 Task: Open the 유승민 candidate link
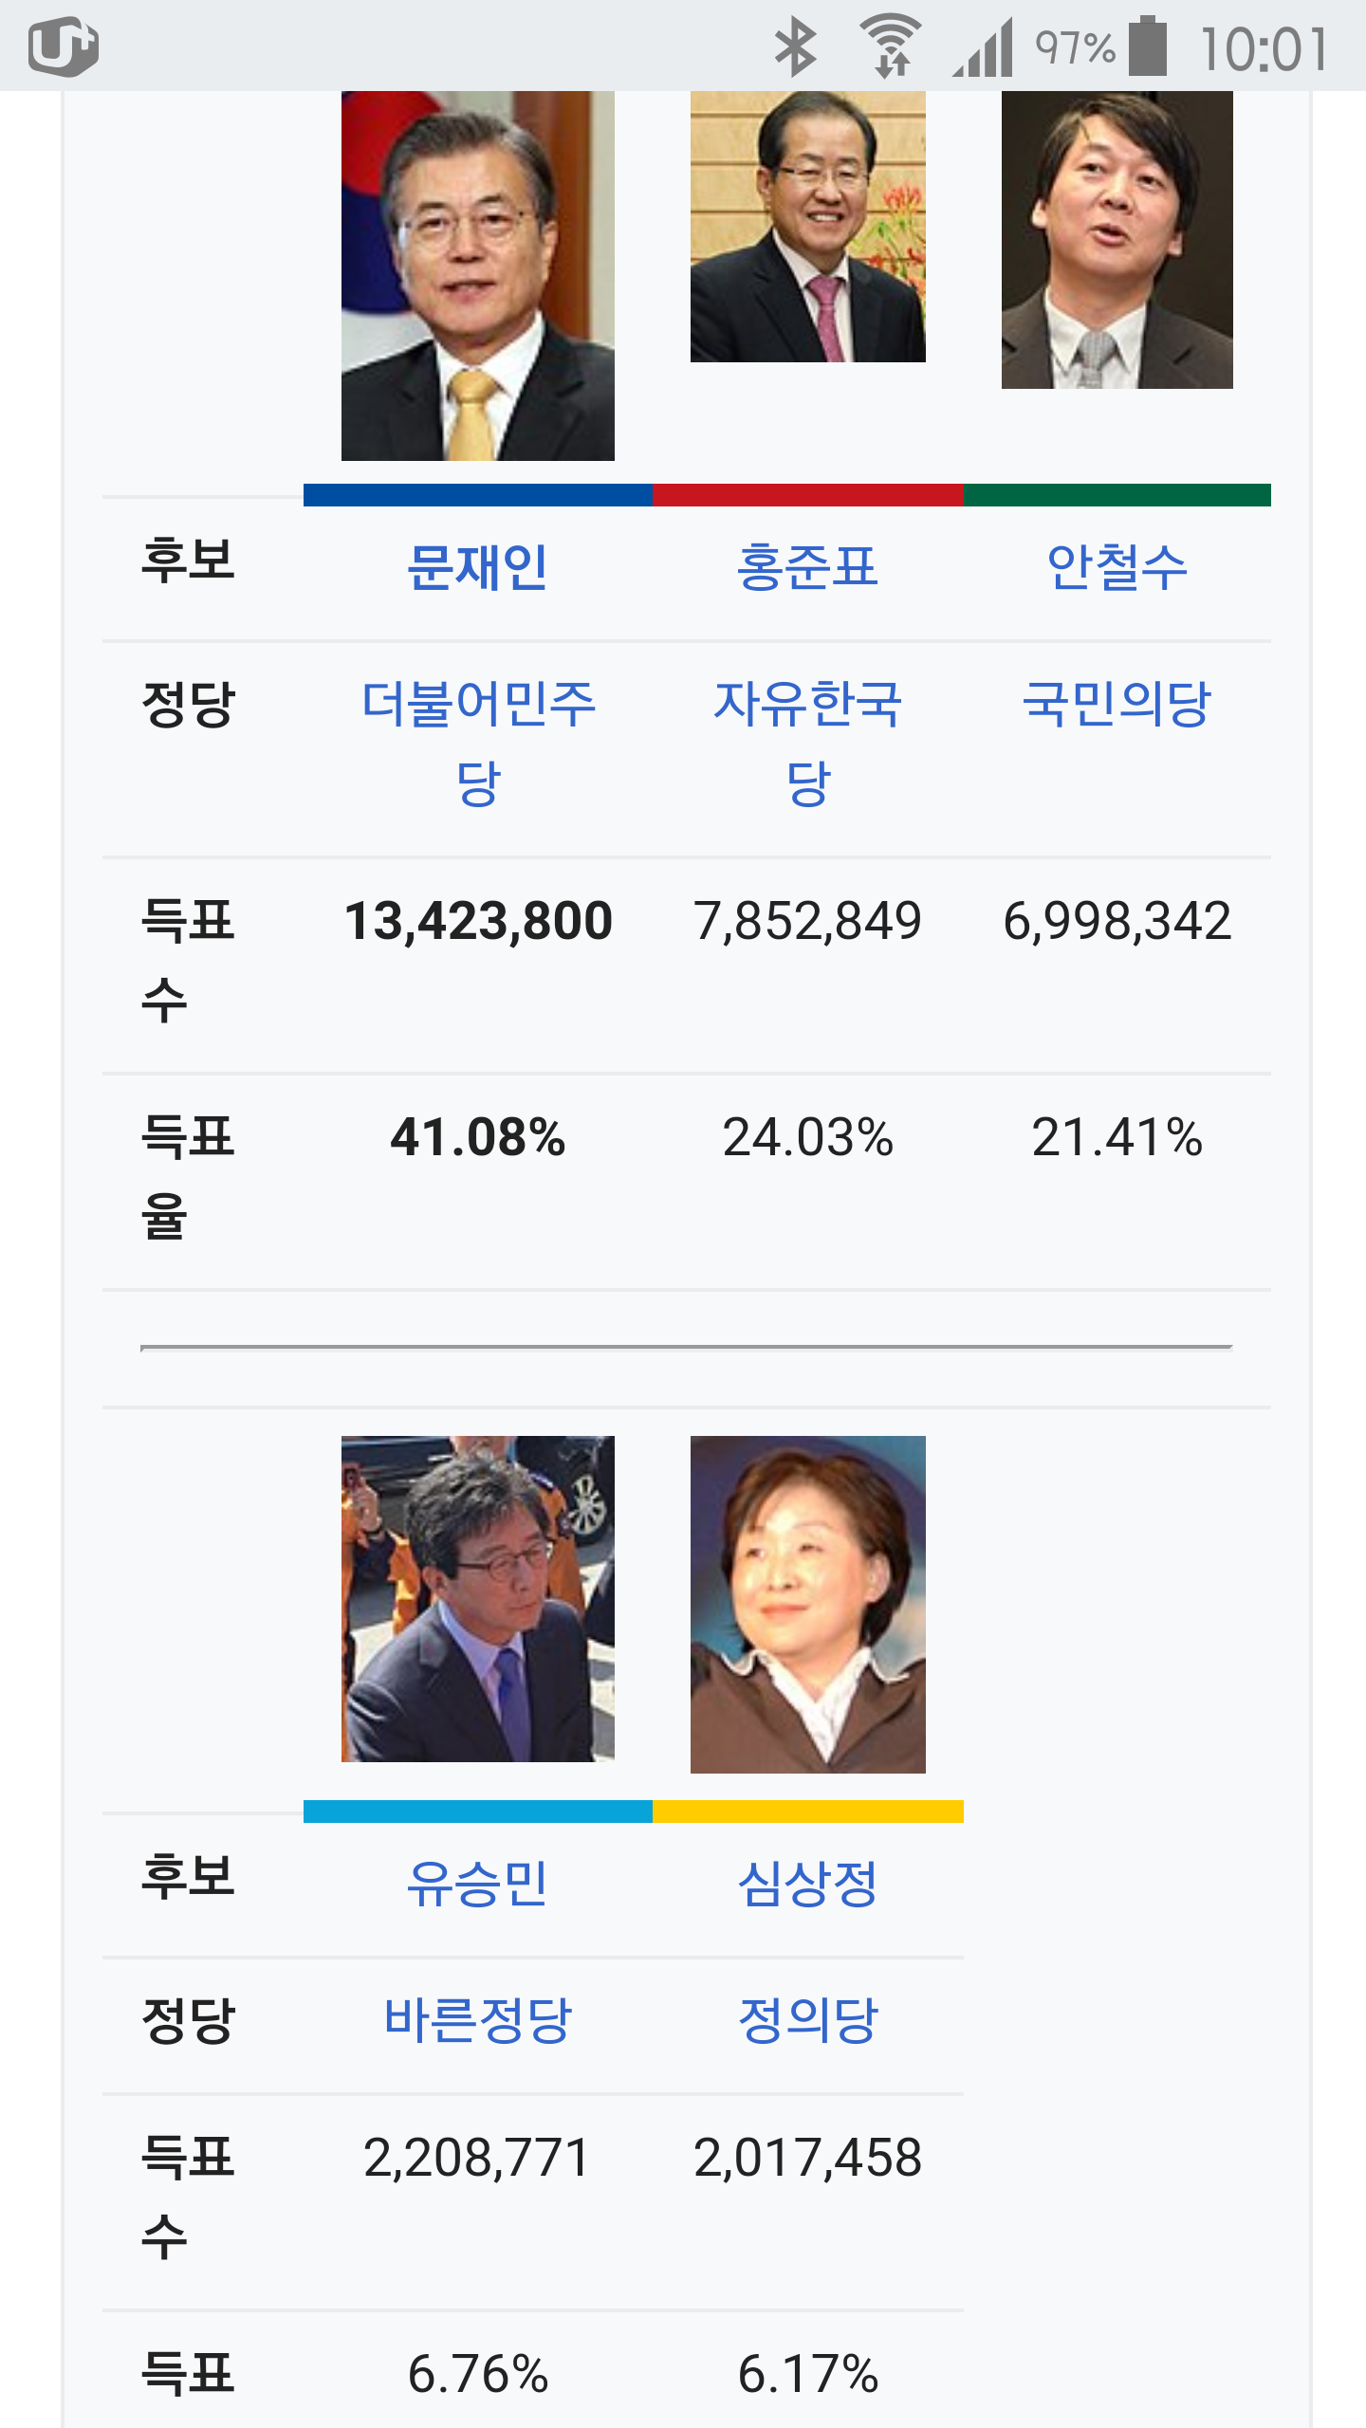477,1884
